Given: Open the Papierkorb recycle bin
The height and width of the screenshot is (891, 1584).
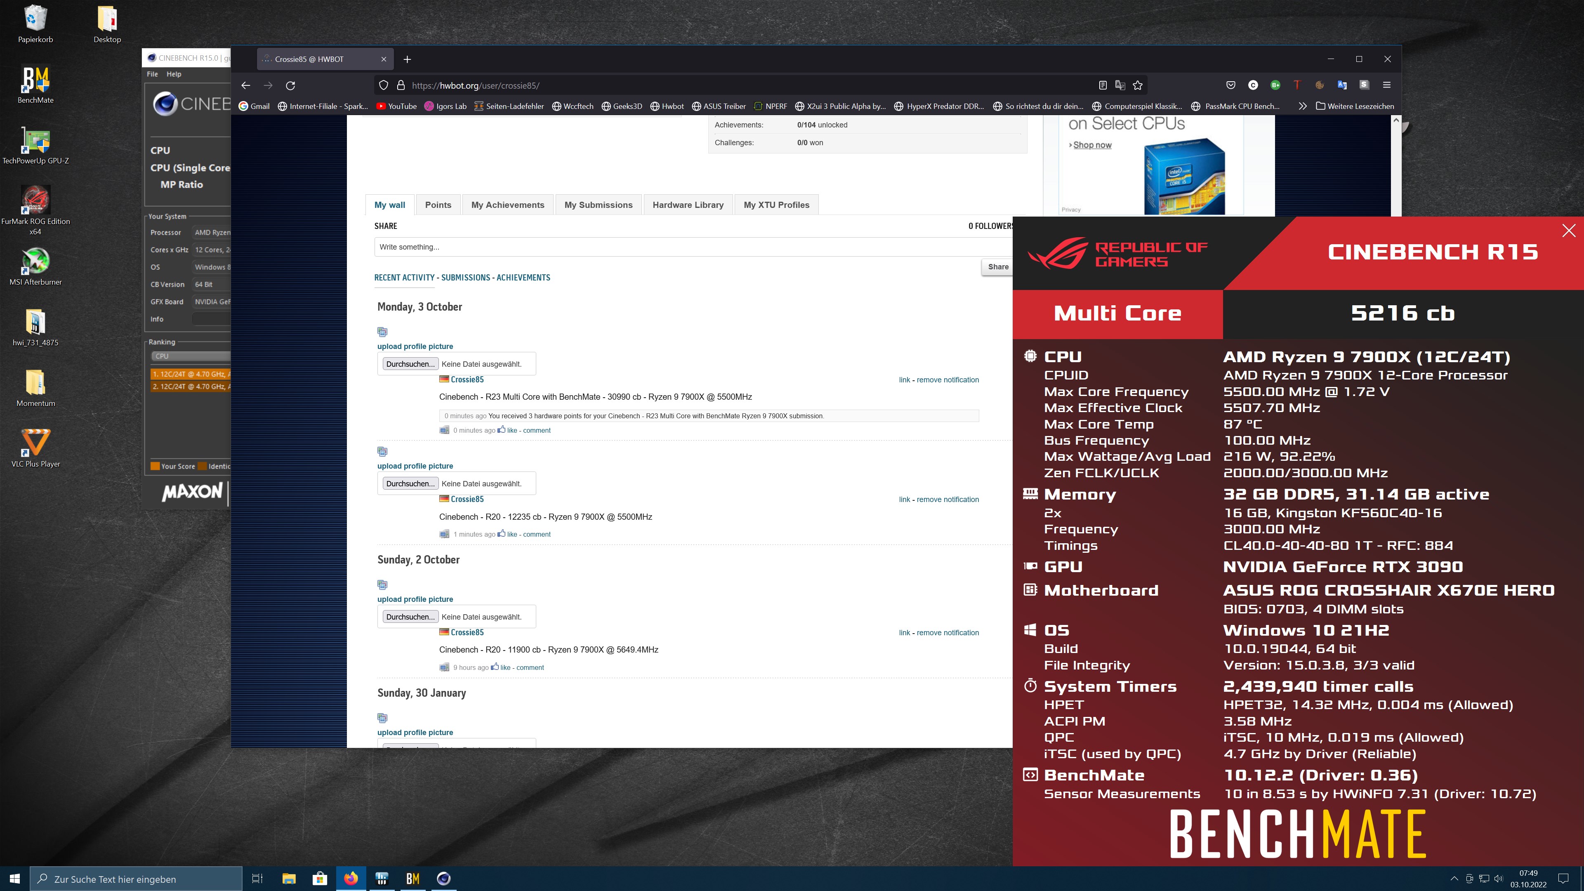Looking at the screenshot, I should (x=35, y=24).
